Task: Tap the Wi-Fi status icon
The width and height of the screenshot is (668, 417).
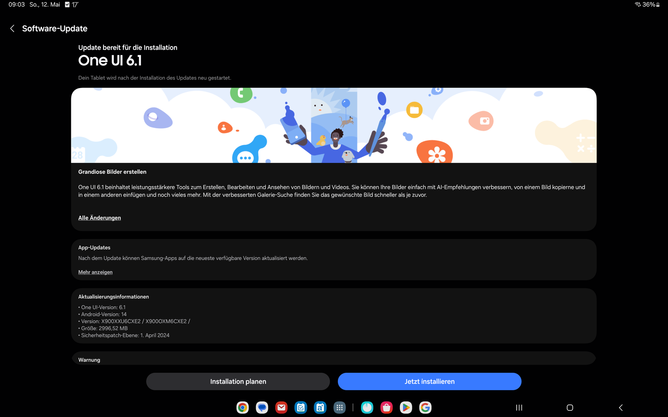Action: pos(638,5)
